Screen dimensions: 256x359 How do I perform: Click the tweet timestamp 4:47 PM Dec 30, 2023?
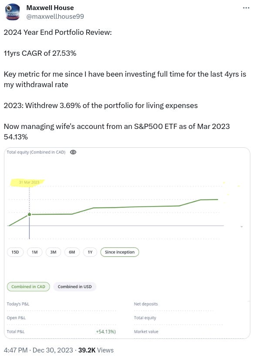point(38,350)
